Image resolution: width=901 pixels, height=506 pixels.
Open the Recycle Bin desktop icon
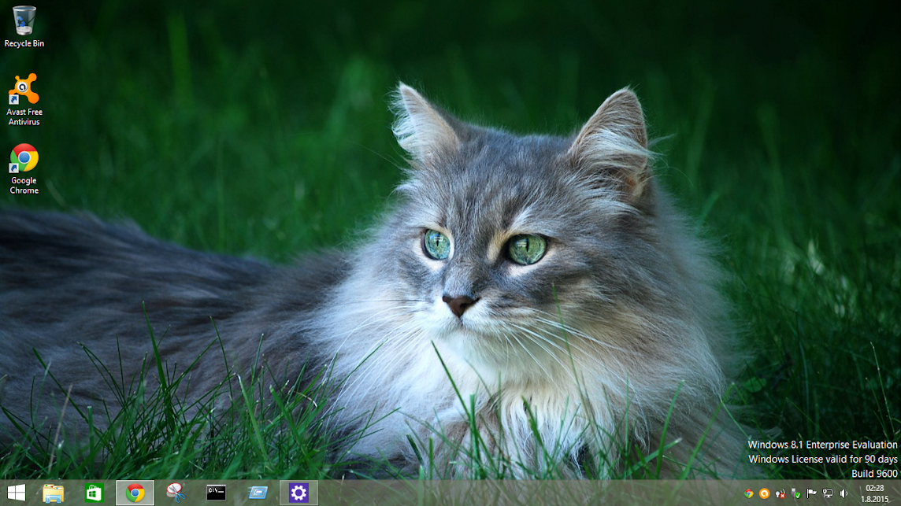[x=24, y=27]
